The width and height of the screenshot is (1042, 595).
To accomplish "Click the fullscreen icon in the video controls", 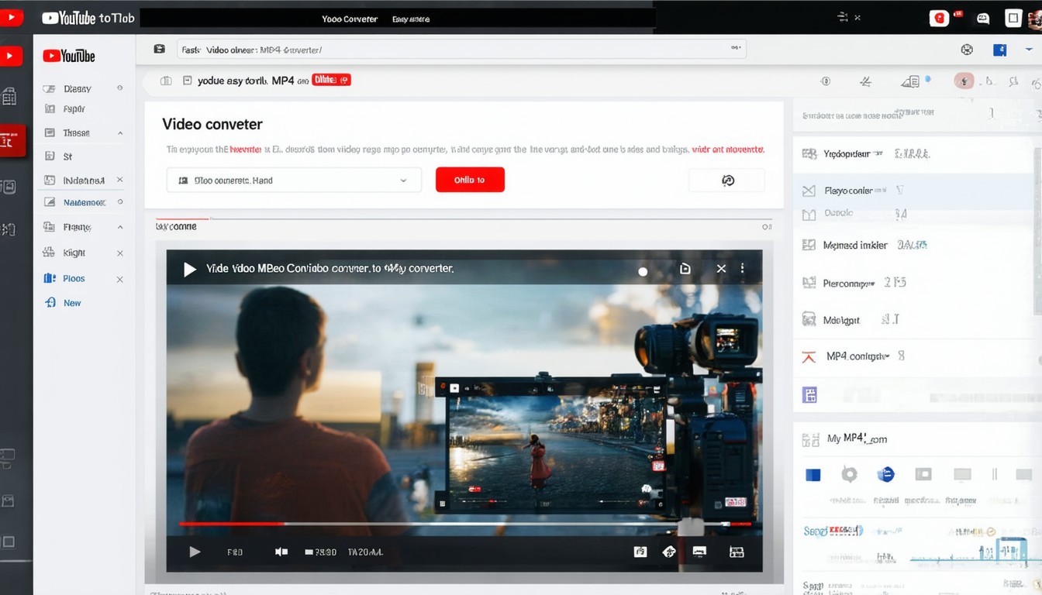I will pyautogui.click(x=737, y=552).
